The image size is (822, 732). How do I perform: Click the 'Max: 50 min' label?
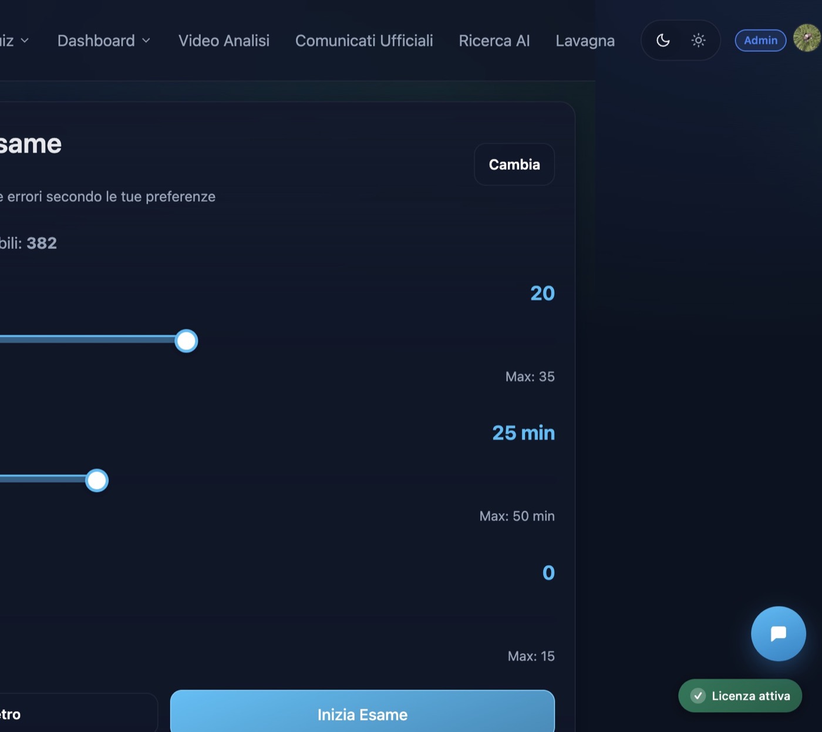click(x=517, y=517)
